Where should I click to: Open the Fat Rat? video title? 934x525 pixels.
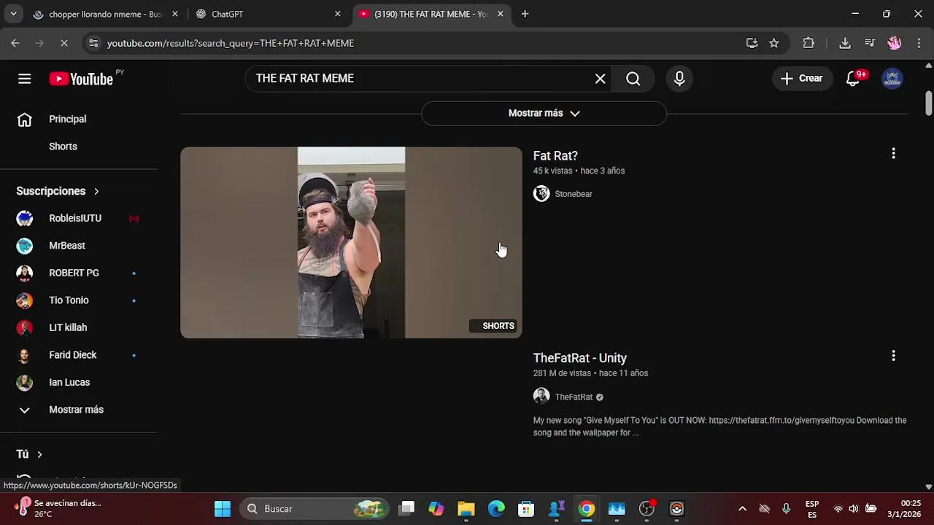(x=555, y=156)
